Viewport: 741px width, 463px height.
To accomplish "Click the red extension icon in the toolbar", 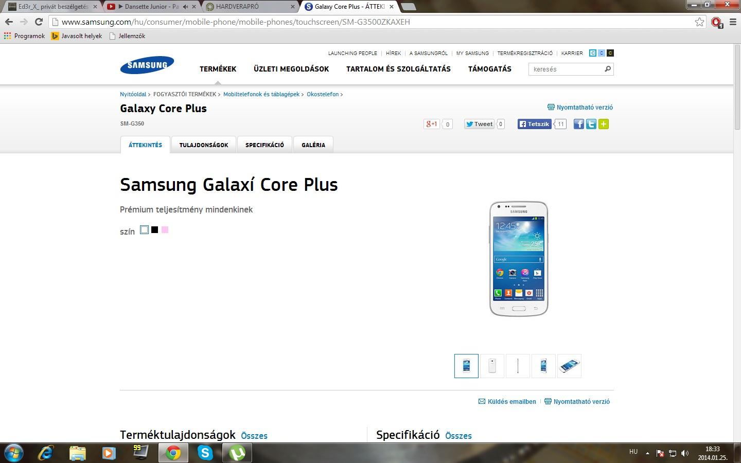I will coord(716,22).
